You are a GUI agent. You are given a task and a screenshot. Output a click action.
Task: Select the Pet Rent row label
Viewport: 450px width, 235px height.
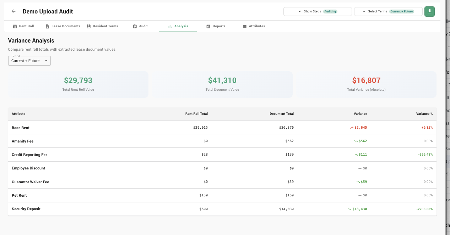tap(19, 195)
